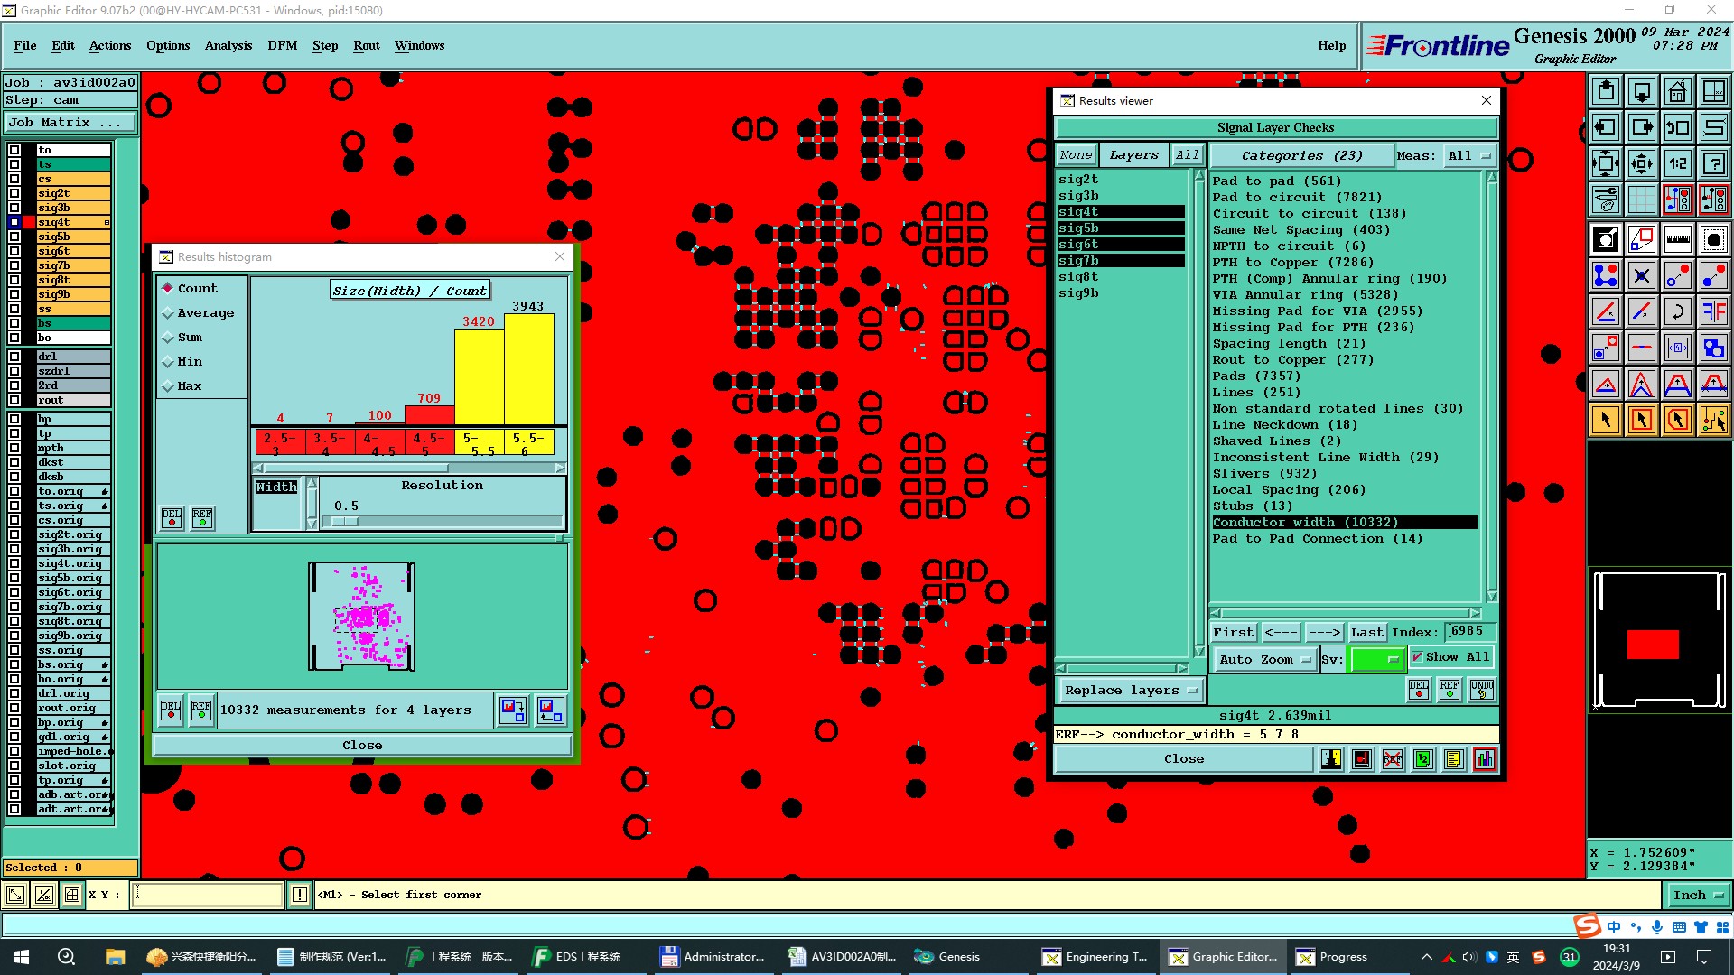Open the Options menu
Viewport: 1734px width, 975px height.
tap(168, 45)
